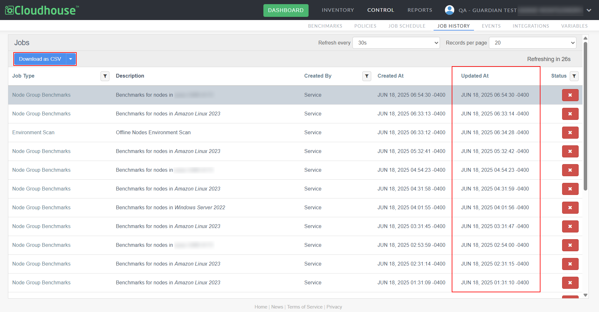Open the News footer link
Screen dimensions: 599x312
(x=277, y=307)
